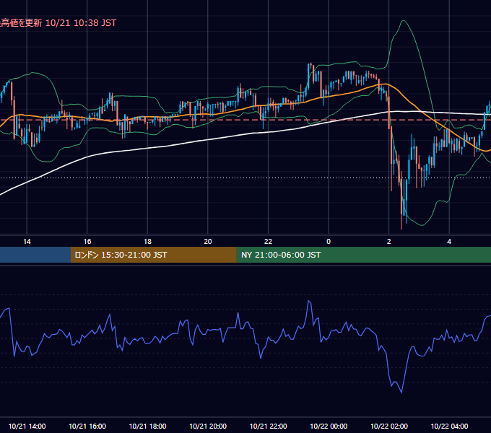Click time axis label 4
The width and height of the screenshot is (491, 433).
[x=449, y=242]
